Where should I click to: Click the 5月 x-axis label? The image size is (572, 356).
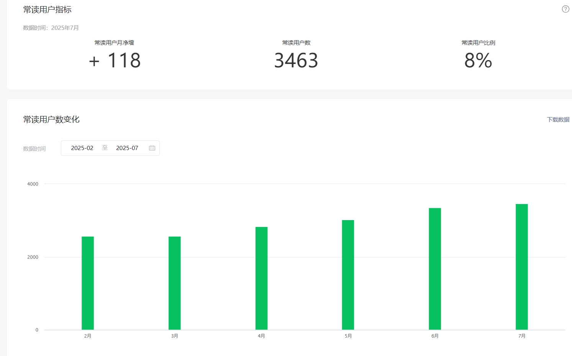point(348,336)
